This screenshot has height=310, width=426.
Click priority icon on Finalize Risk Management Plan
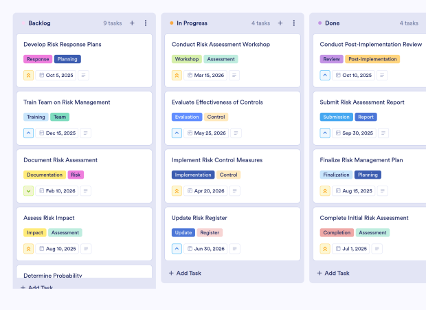[325, 191]
